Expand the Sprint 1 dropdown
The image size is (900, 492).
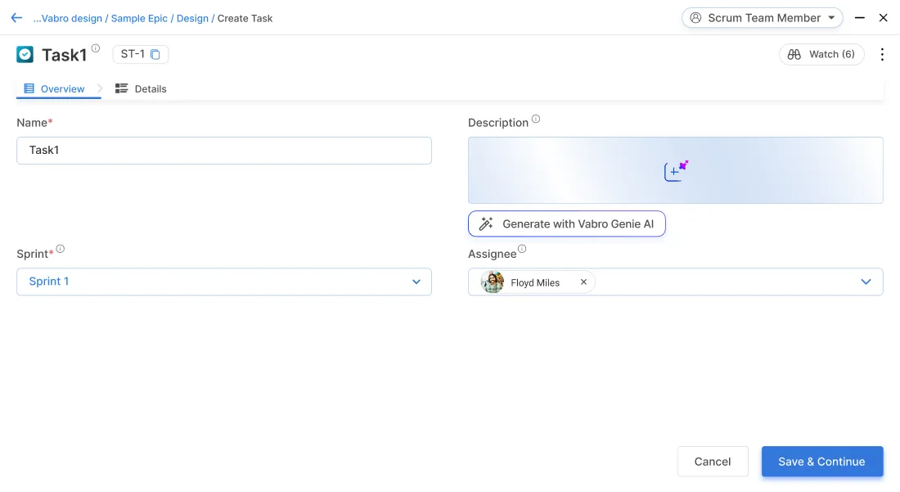[x=416, y=282]
